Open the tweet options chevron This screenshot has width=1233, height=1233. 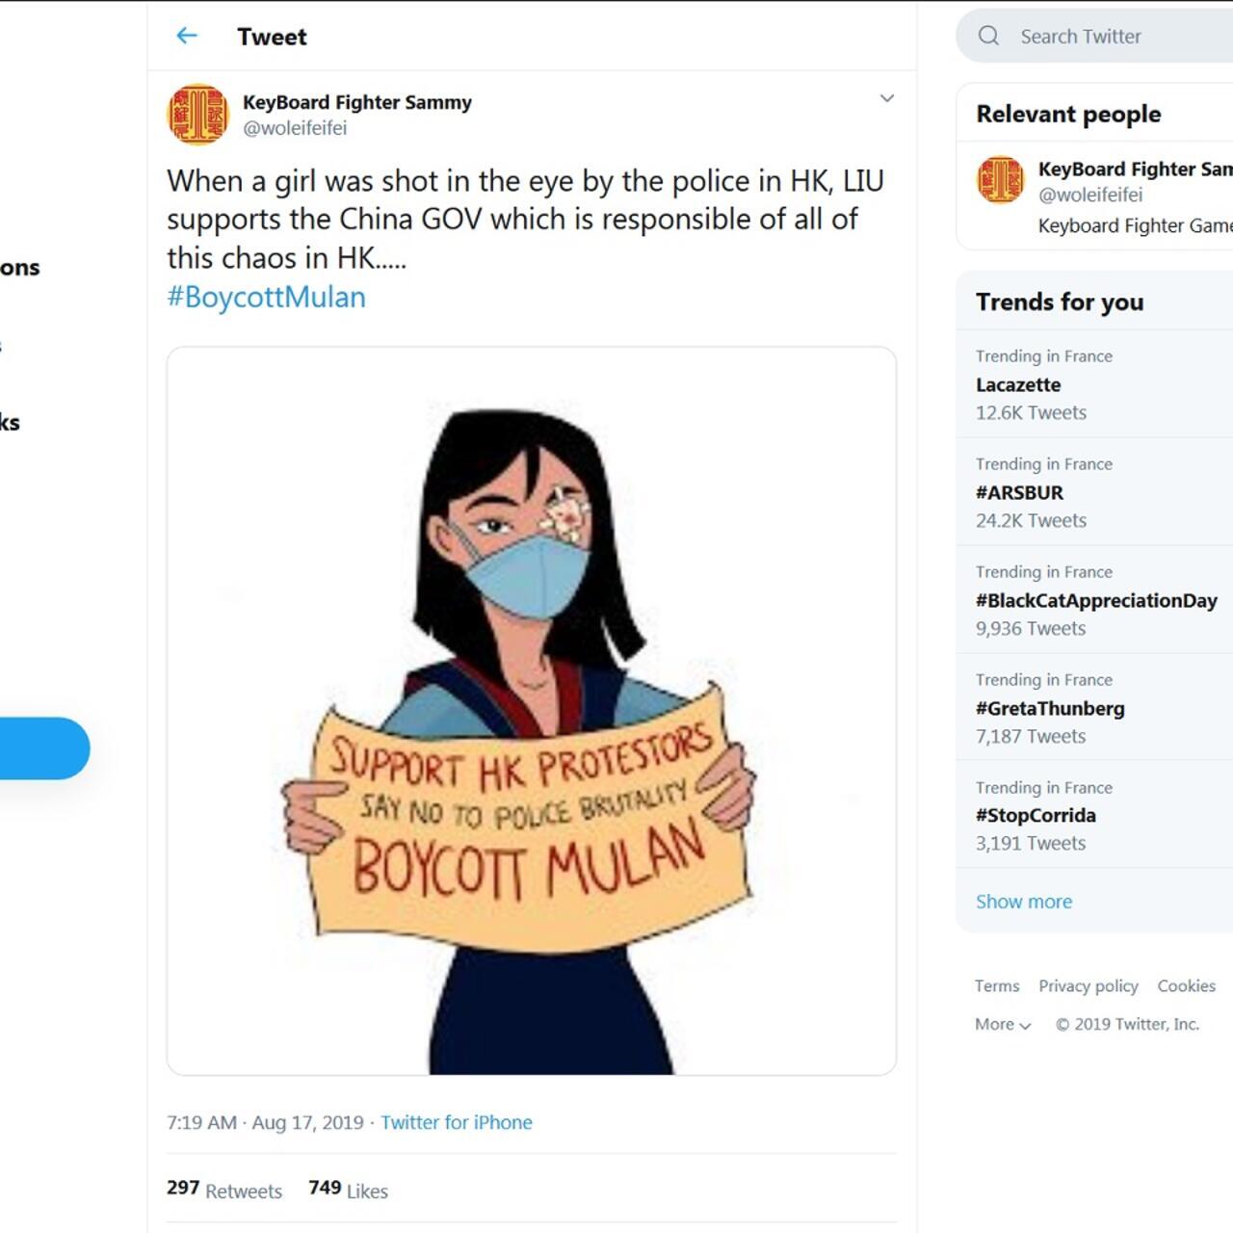887,98
